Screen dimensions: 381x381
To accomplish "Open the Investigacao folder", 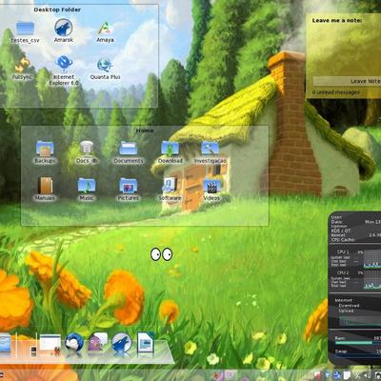I will pyautogui.click(x=211, y=152).
